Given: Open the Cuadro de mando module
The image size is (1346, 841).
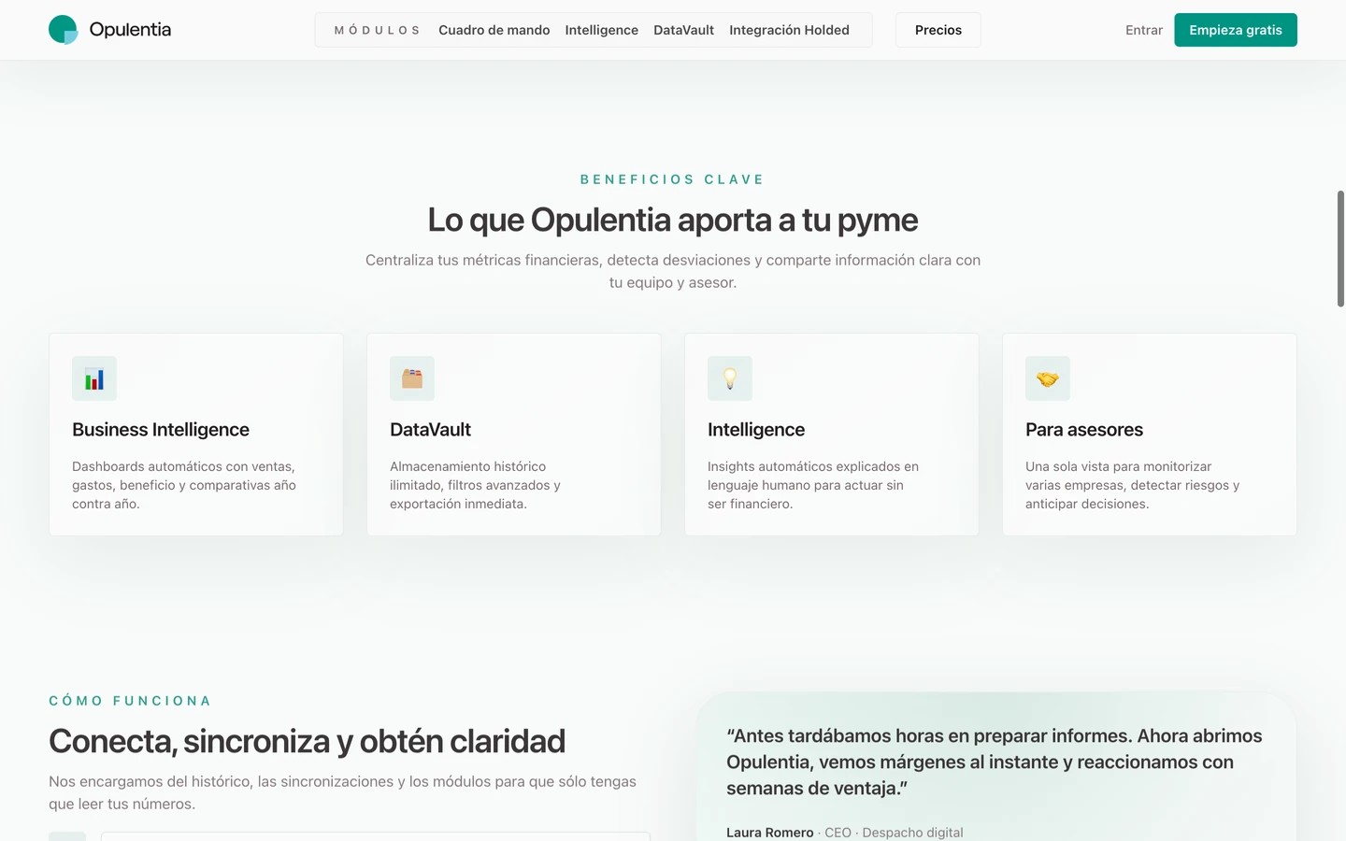Looking at the screenshot, I should (x=494, y=30).
